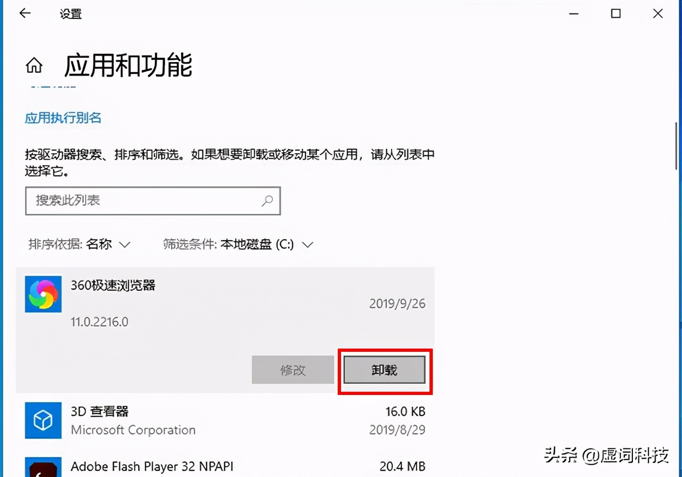The height and width of the screenshot is (477, 682).
Task: Click the 应用和功能 page heading
Action: coord(127,65)
